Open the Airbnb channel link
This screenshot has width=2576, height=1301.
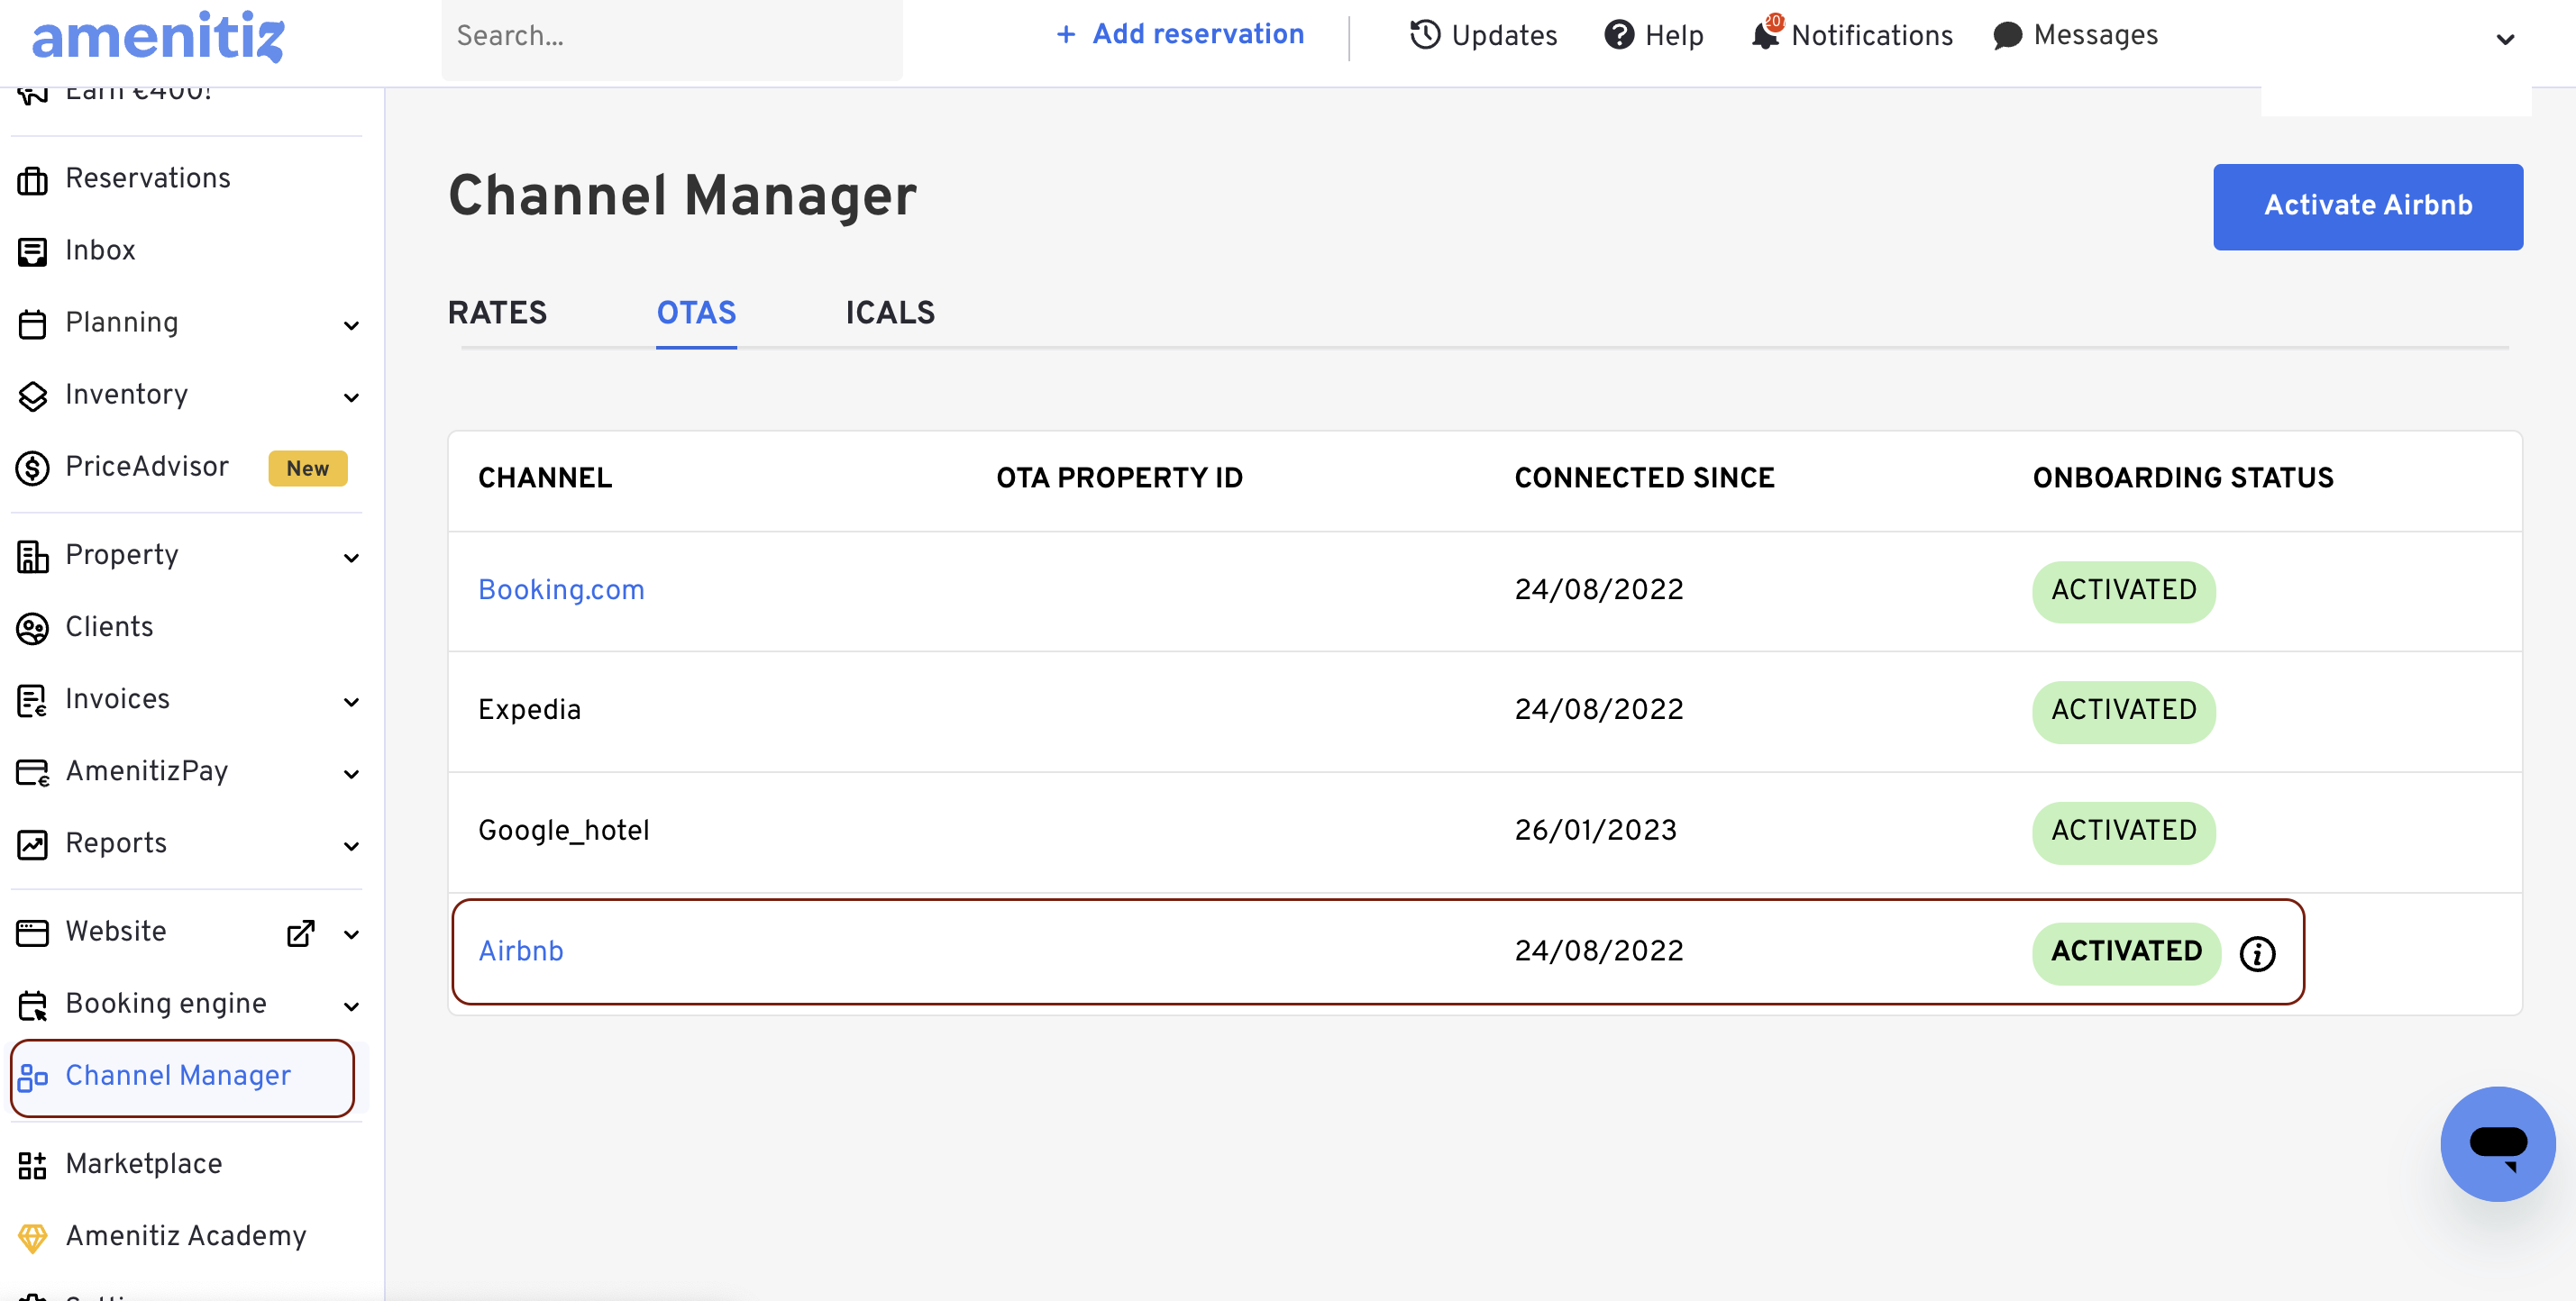click(x=521, y=951)
